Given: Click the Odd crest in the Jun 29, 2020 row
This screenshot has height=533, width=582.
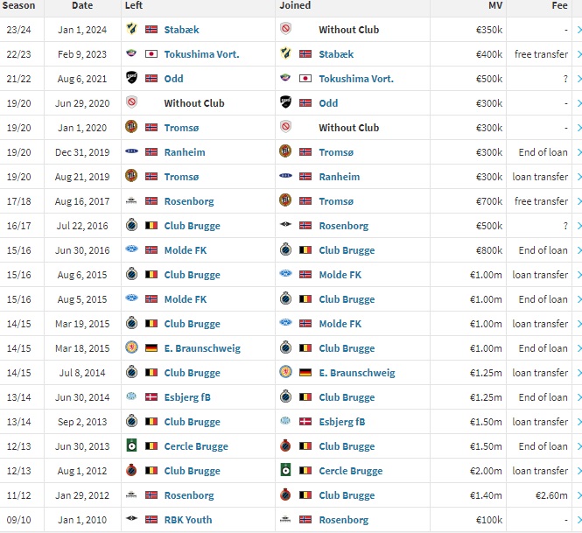Looking at the screenshot, I should (x=286, y=103).
